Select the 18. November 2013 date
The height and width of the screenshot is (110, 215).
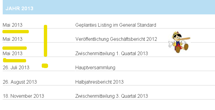pos(23,96)
